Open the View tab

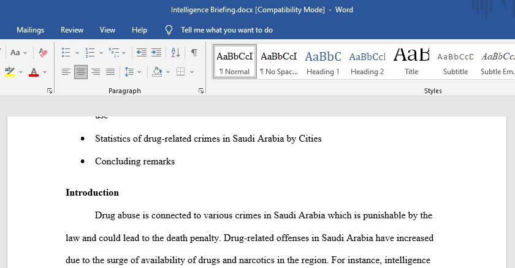click(x=107, y=30)
